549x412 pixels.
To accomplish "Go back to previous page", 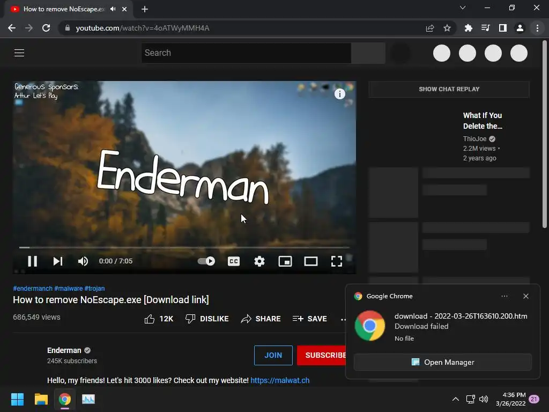I will pos(12,28).
